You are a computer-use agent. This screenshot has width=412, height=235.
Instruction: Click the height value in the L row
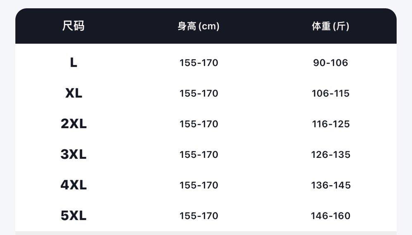pyautogui.click(x=199, y=63)
